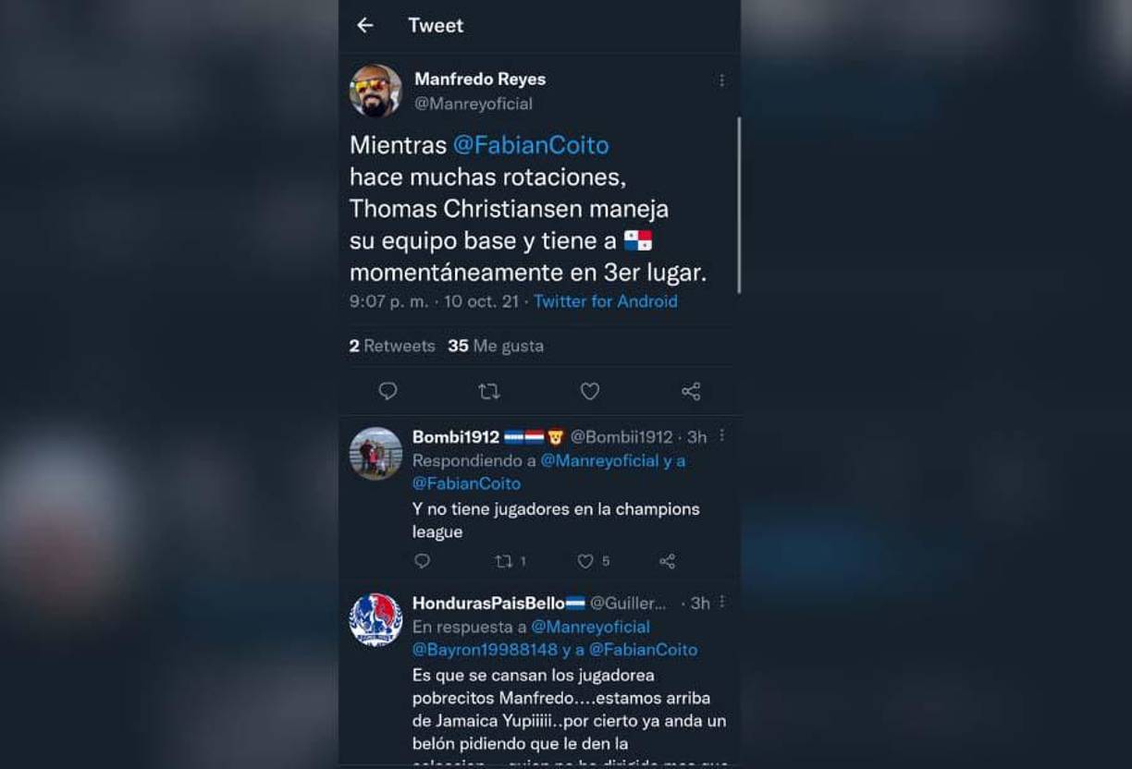View the 2 Retweets list

(x=392, y=346)
